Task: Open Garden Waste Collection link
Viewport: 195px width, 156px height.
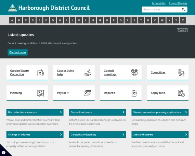Action: [19, 72]
